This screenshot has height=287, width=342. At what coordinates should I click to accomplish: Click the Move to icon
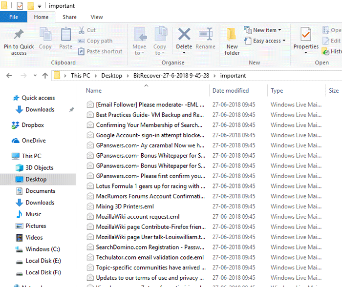[140, 34]
